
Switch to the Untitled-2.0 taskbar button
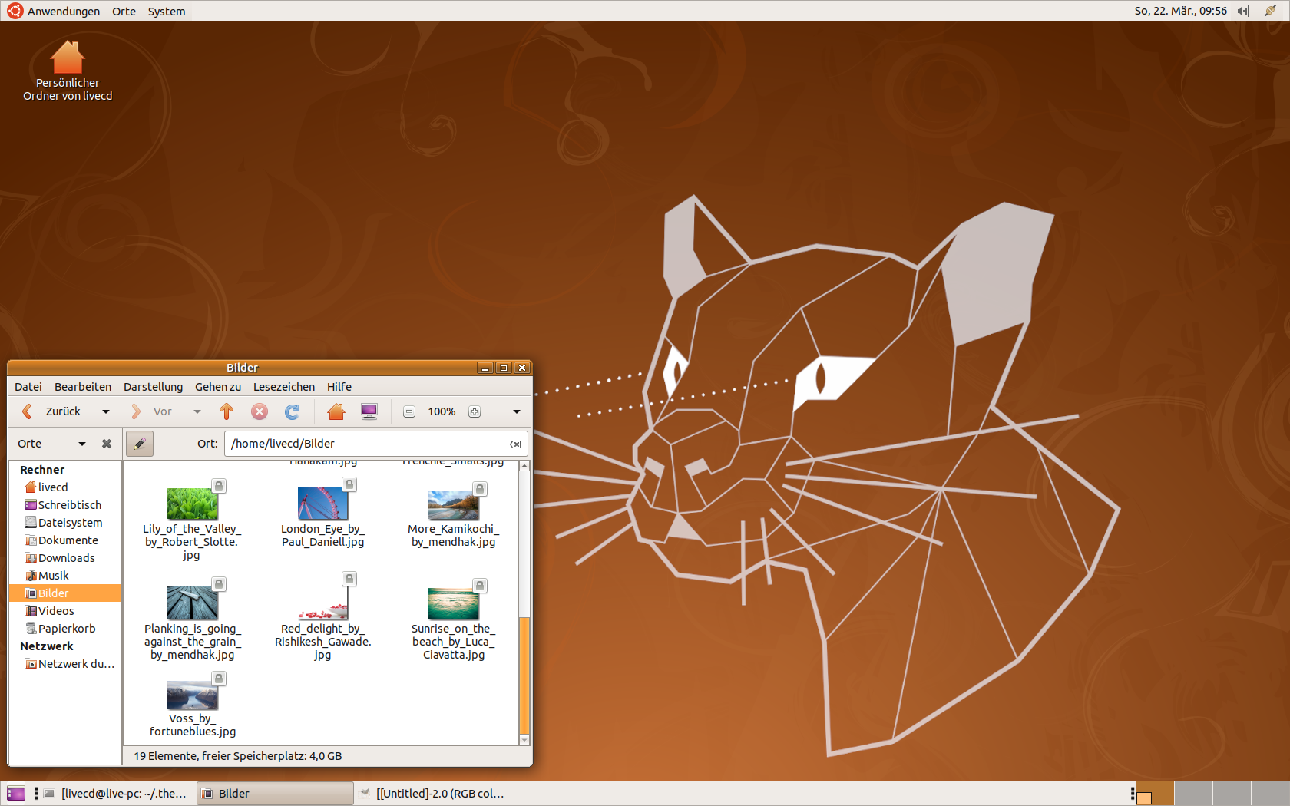click(x=432, y=794)
